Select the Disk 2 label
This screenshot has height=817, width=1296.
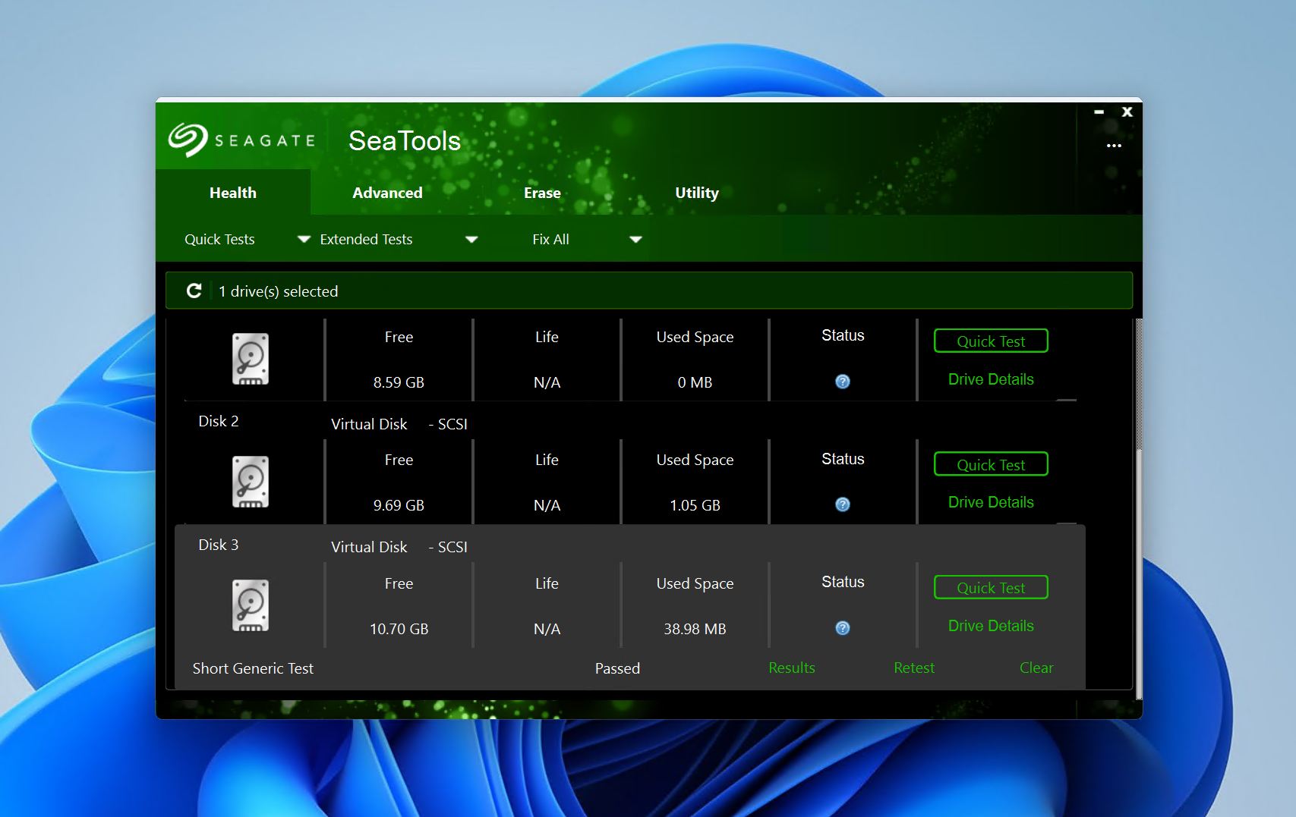pyautogui.click(x=219, y=421)
